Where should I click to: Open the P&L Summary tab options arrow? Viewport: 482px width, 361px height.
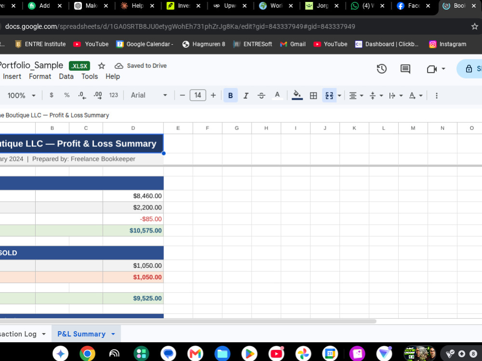point(113,334)
